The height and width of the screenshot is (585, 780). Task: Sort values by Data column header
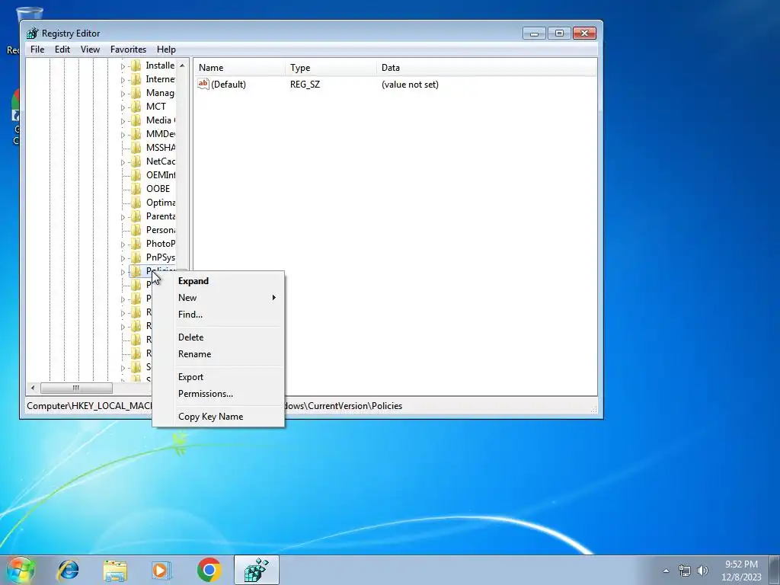[x=487, y=68]
